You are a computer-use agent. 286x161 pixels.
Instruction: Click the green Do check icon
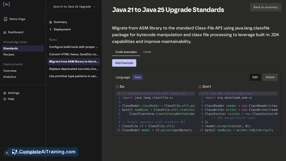coord(117,87)
